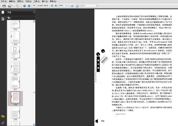Click the Print icon in the toolbar
178x126 pixels.
4,6
